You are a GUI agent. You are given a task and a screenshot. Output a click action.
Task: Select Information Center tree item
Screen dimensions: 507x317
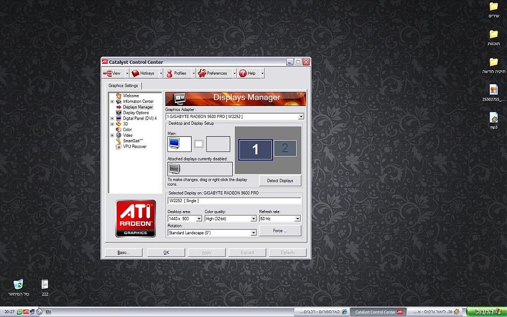point(138,101)
